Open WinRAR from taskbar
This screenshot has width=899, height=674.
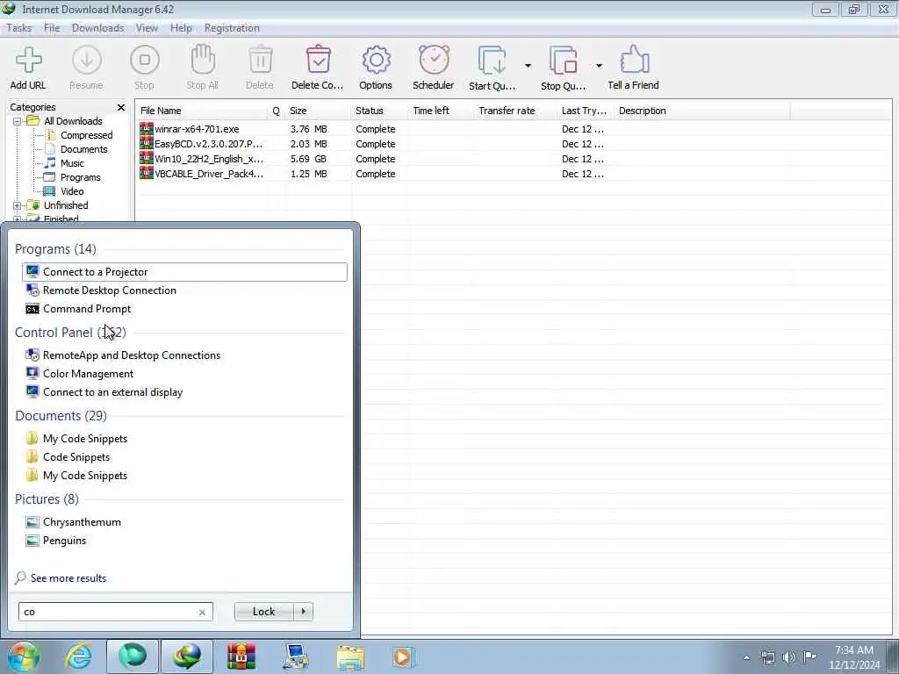pos(241,656)
